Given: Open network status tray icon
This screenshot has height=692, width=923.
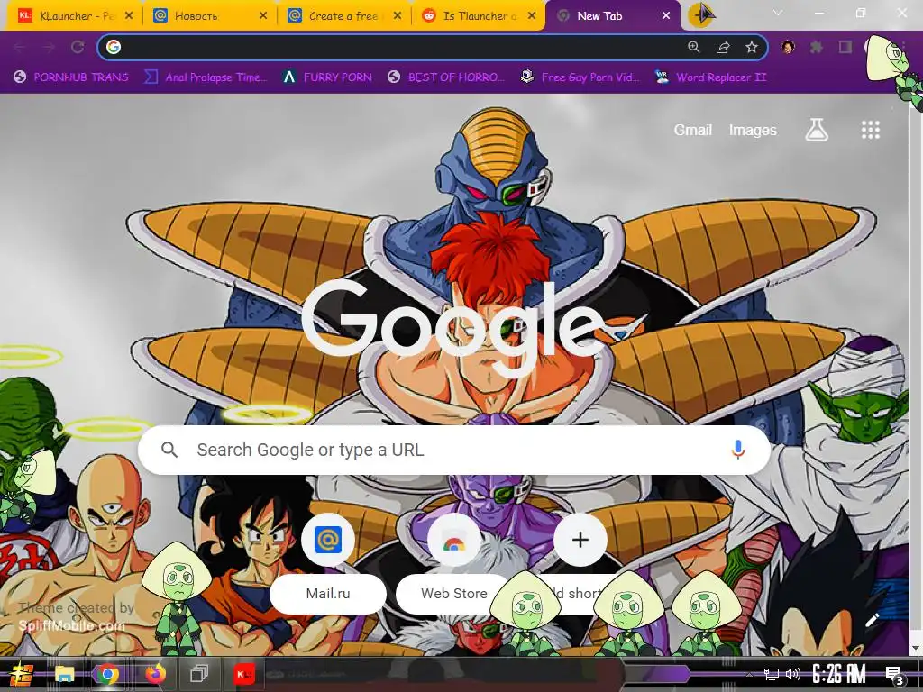Looking at the screenshot, I should (x=771, y=674).
